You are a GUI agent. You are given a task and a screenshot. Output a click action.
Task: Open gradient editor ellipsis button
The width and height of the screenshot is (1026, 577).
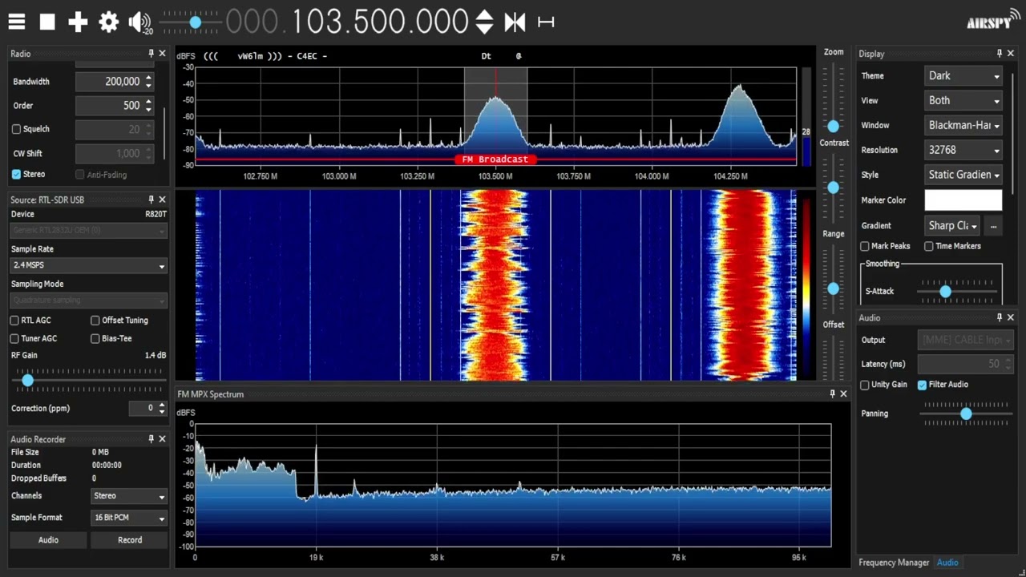click(x=993, y=226)
